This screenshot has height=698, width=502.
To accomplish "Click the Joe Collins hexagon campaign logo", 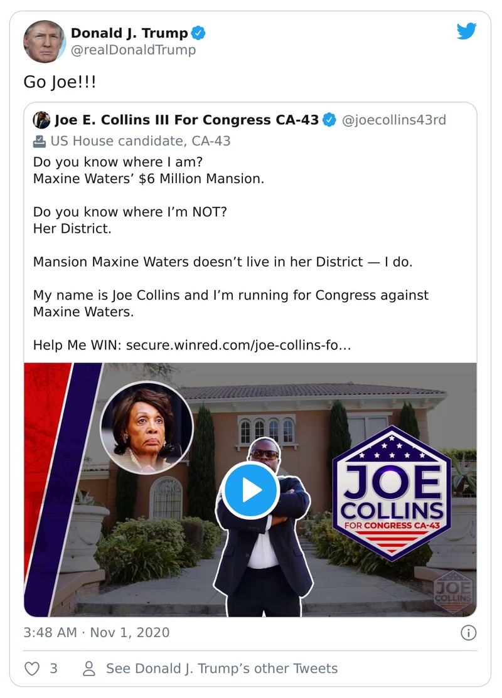I will click(392, 493).
